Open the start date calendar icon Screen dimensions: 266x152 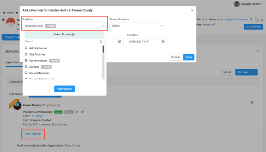pyautogui.click(x=120, y=42)
